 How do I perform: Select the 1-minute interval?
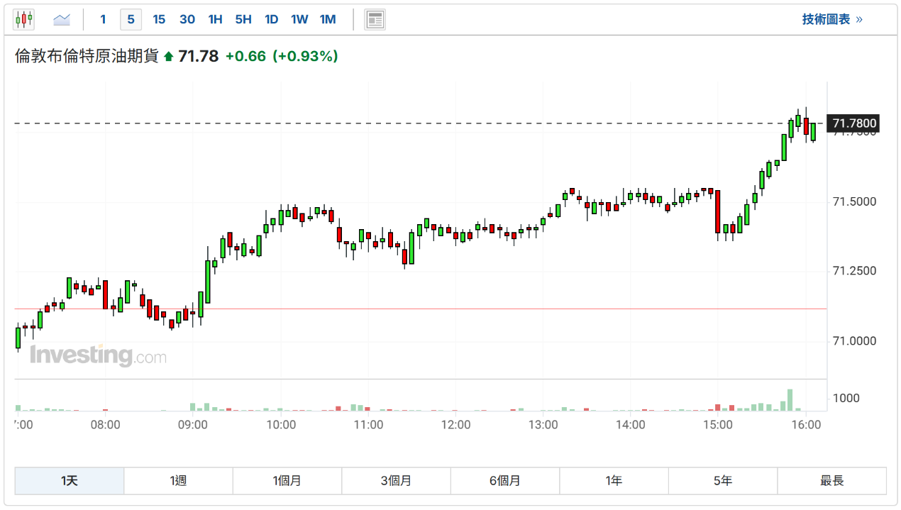pyautogui.click(x=103, y=20)
